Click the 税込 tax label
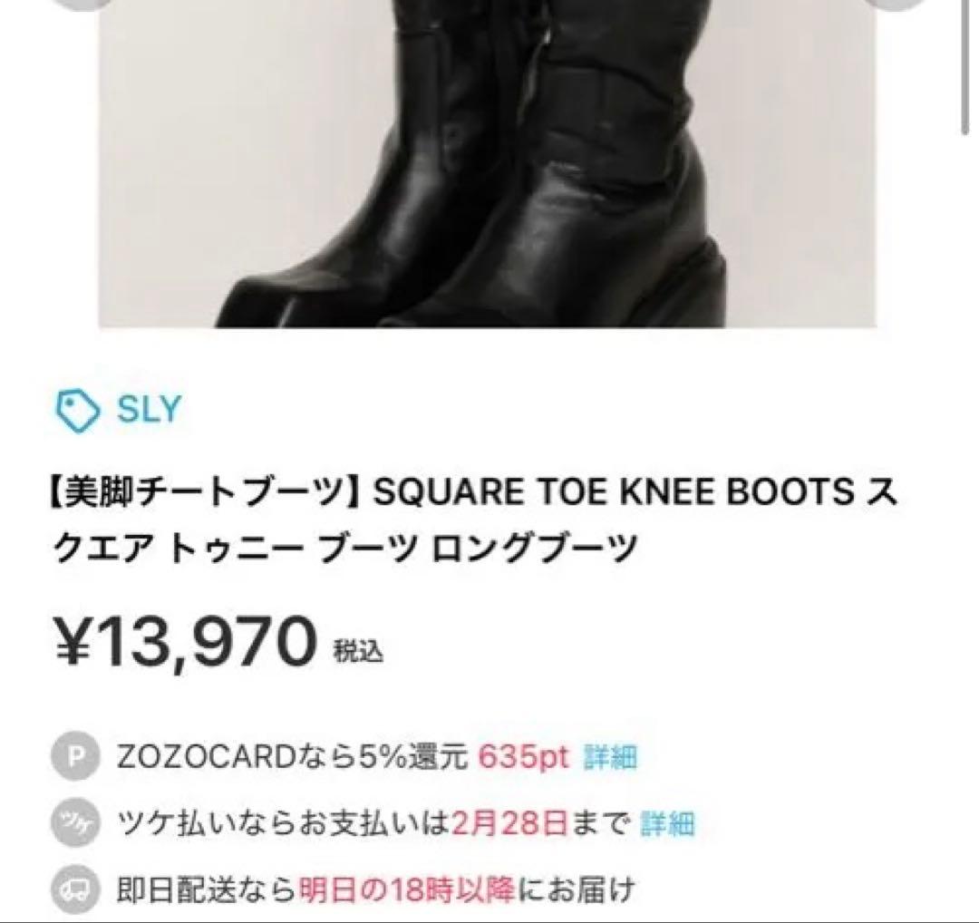This screenshot has height=923, width=979. tap(358, 652)
